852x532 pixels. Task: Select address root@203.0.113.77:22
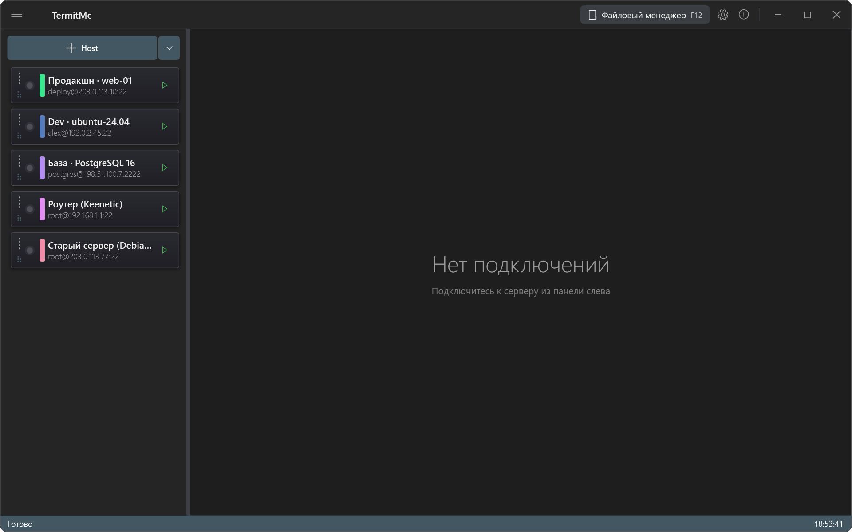click(x=83, y=257)
